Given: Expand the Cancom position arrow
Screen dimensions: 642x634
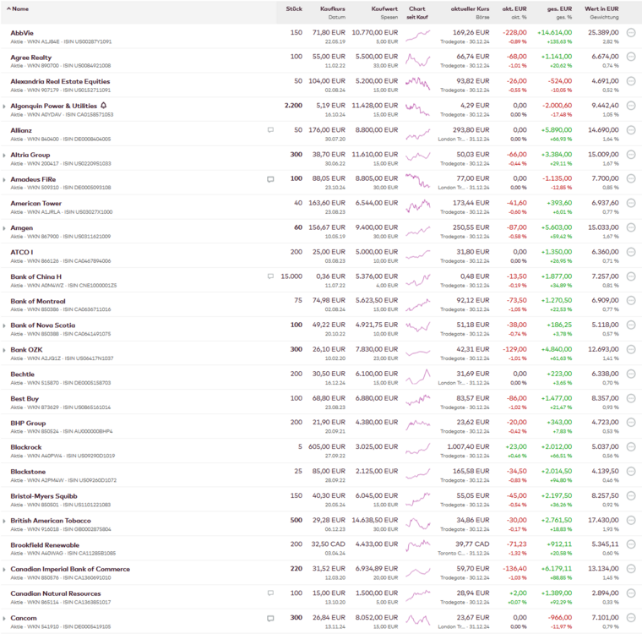Looking at the screenshot, I should tap(4, 619).
